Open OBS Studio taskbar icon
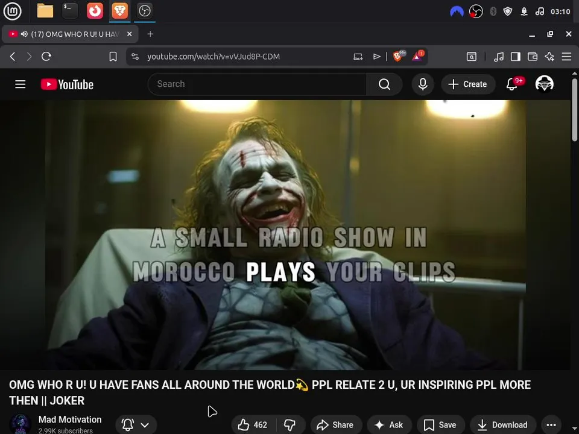579x434 pixels. tap(144, 11)
